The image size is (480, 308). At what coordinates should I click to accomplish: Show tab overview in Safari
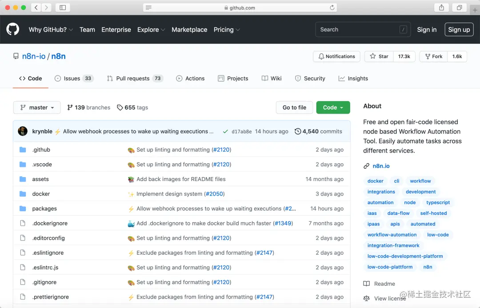click(459, 8)
